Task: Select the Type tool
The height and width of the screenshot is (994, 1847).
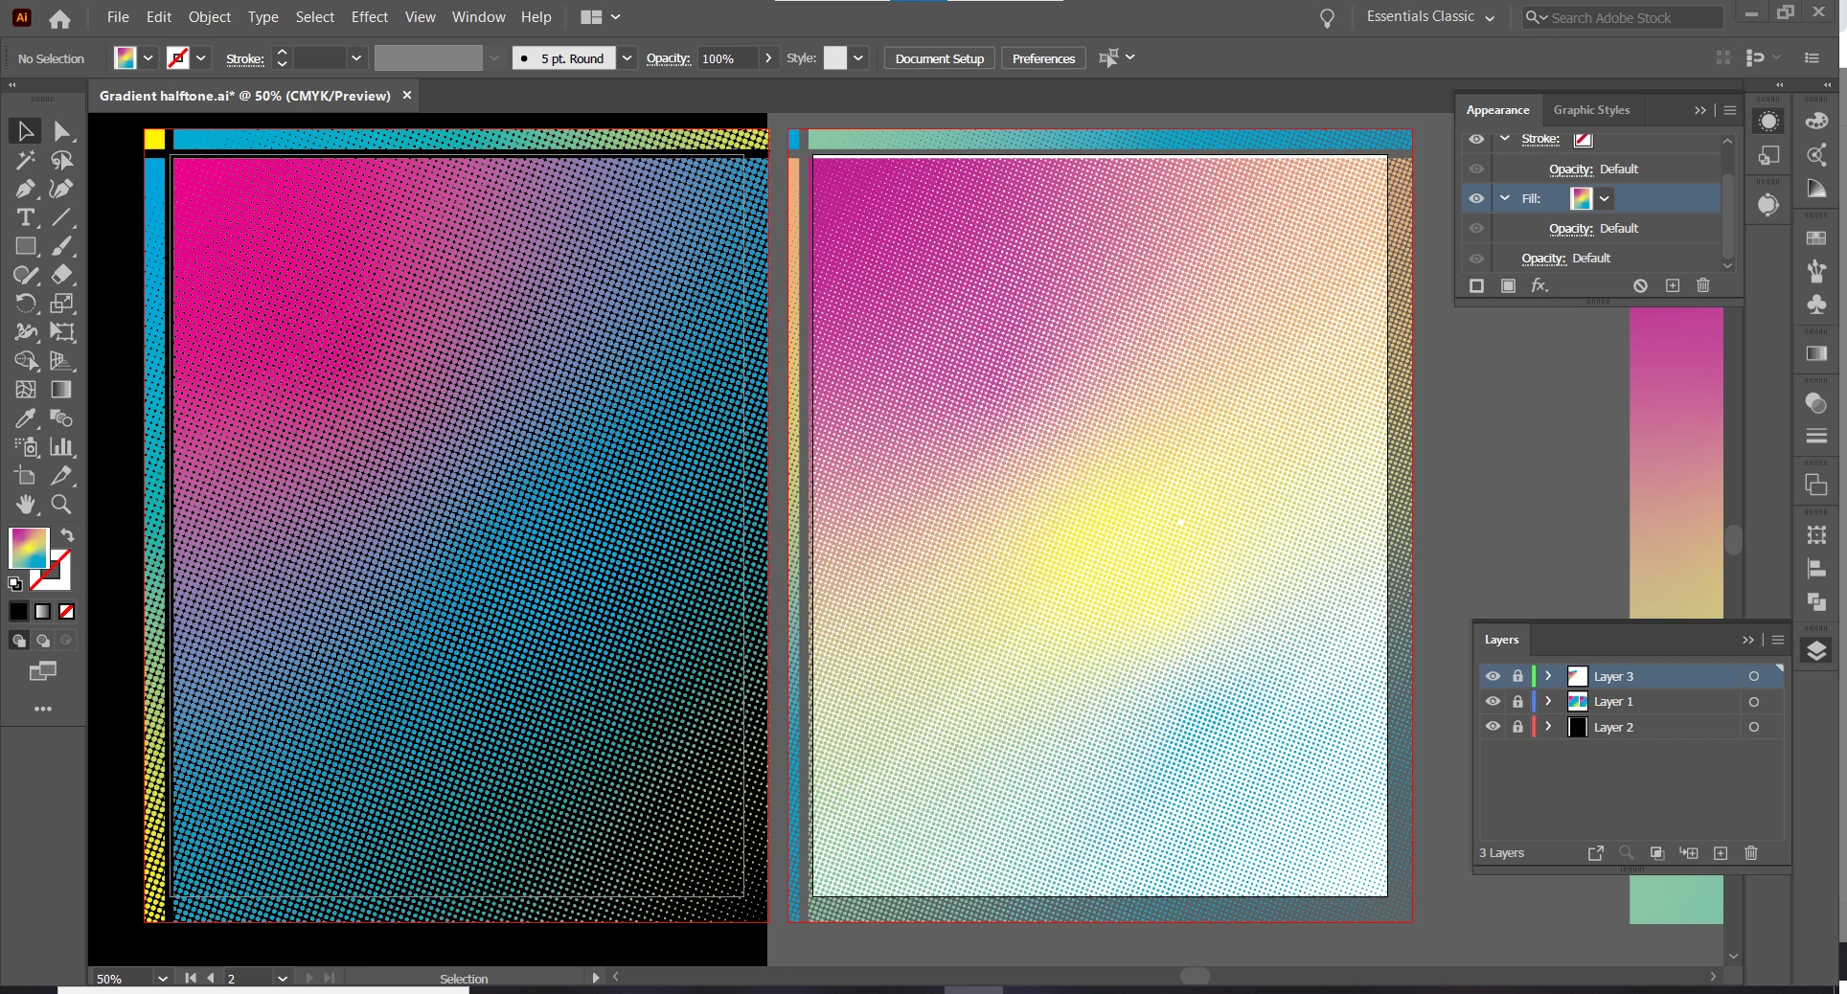Action: [25, 217]
